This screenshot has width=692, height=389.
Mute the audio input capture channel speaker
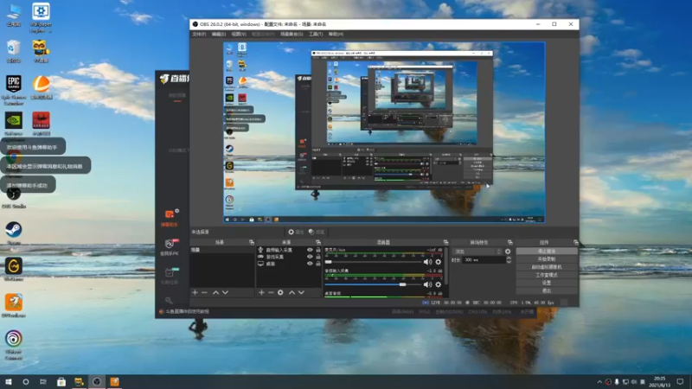click(x=427, y=284)
